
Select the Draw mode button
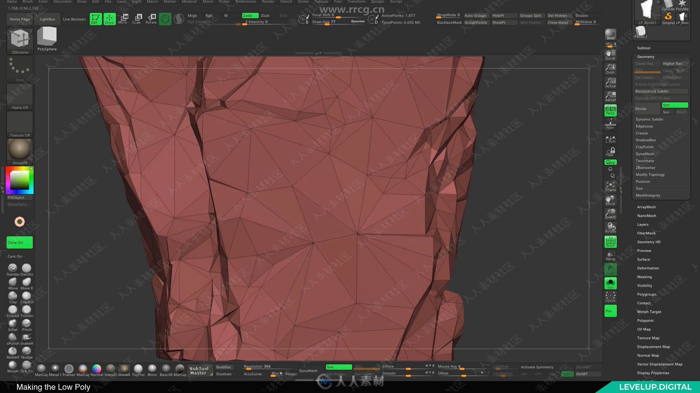109,19
